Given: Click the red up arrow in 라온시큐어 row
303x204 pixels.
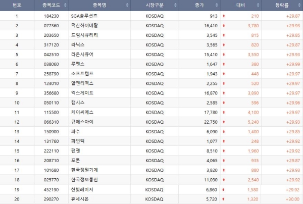Looking at the screenshot, I should tap(224, 55).
